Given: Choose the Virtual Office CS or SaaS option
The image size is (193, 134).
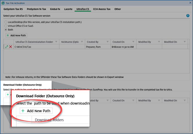Looking at the screenshot, I should 6,26.
